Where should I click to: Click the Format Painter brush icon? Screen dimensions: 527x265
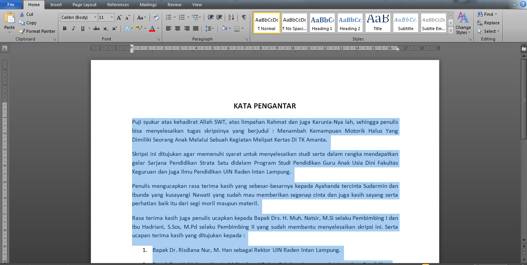tap(22, 31)
